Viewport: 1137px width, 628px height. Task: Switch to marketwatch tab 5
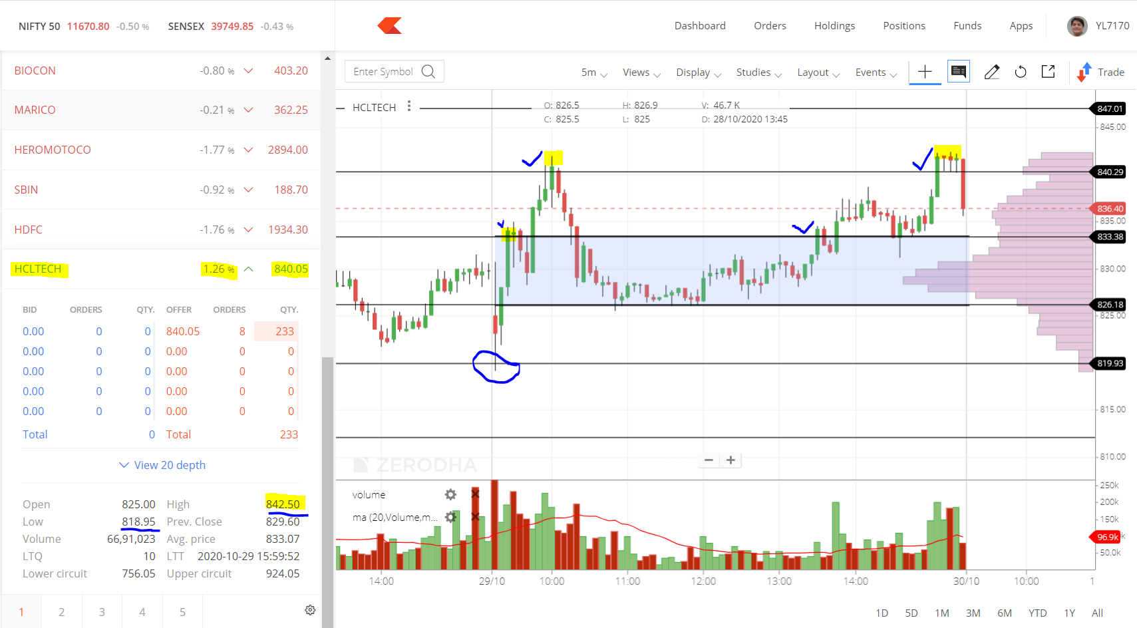[x=182, y=612]
